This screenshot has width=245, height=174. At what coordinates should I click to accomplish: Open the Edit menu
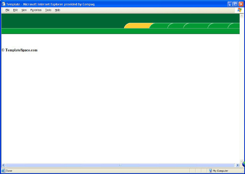coord(15,10)
